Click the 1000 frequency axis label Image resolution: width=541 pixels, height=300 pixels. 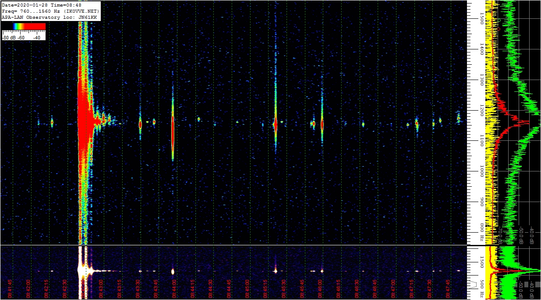click(481, 171)
